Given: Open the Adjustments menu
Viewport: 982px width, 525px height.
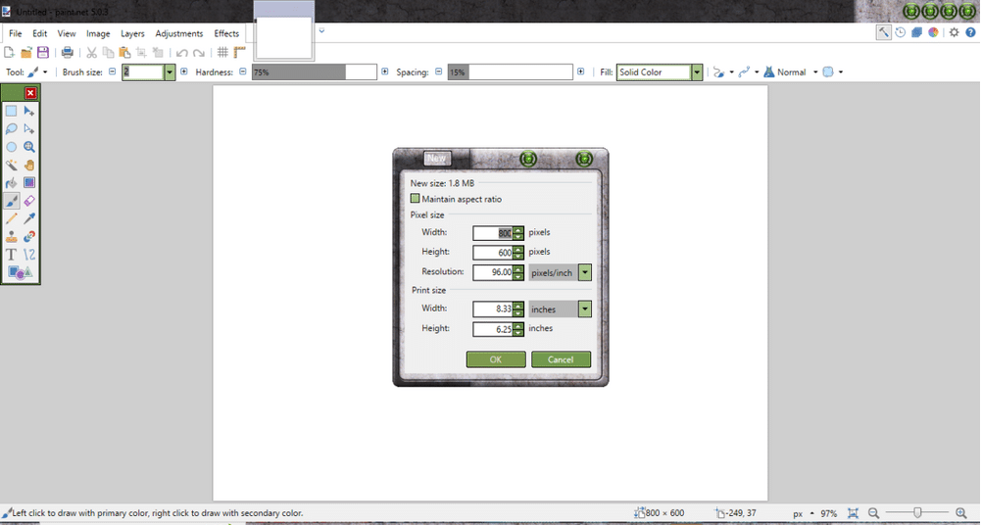Looking at the screenshot, I should [x=179, y=33].
